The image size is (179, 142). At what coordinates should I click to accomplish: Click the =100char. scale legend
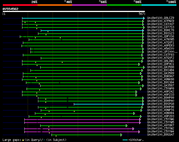pos(133,140)
